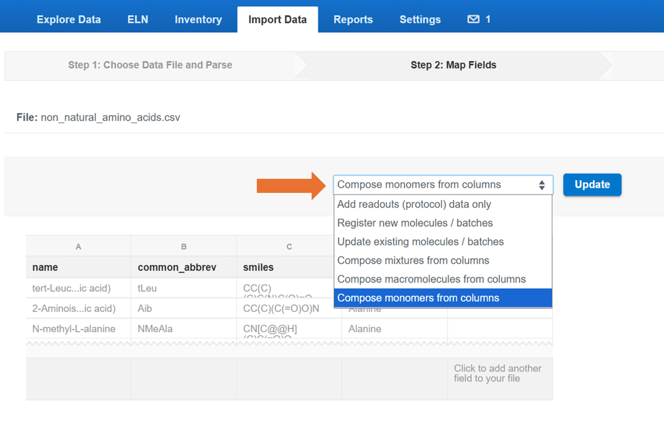Pick Update existing molecules / batches option
This screenshot has width=664, height=428.
(421, 242)
